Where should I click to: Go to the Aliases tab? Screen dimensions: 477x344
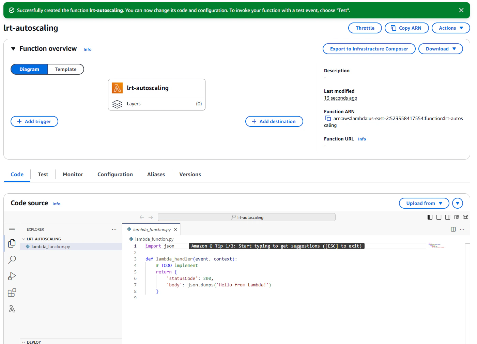click(156, 175)
